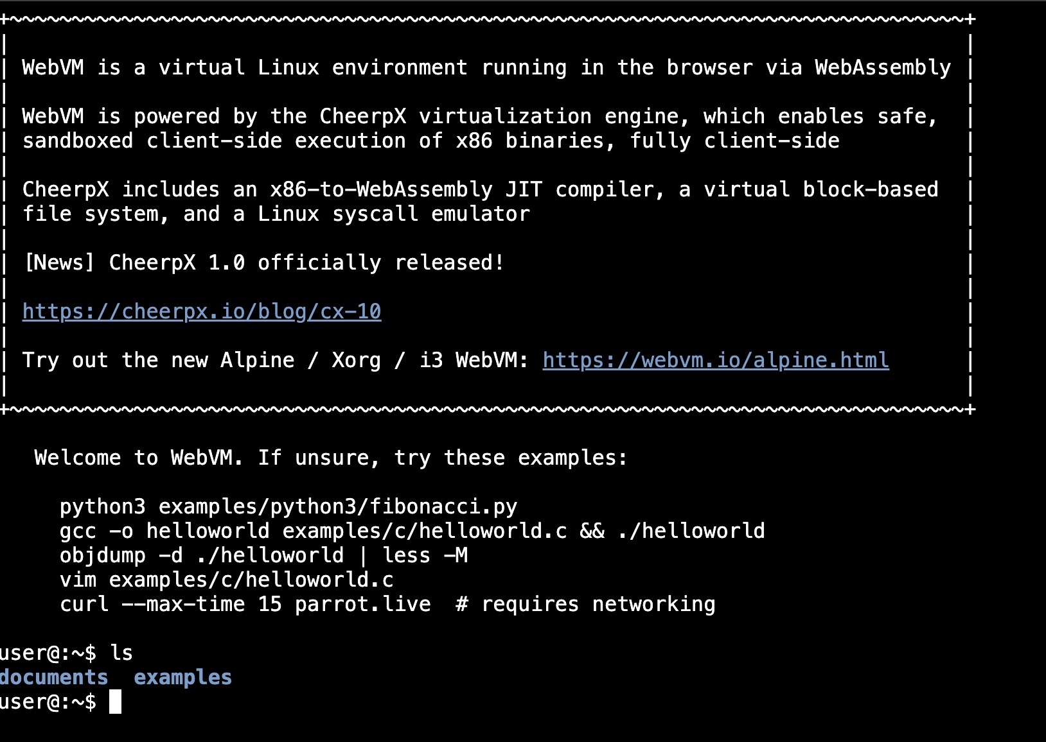
Task: Open the webvm.io/alpine.html link
Action: pos(716,361)
